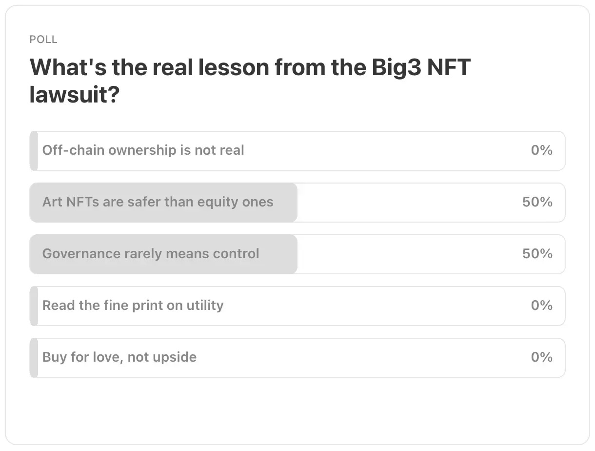Click gray sliver bar of fine print option
Image resolution: width=595 pixels, height=451 pixels.
[34, 306]
